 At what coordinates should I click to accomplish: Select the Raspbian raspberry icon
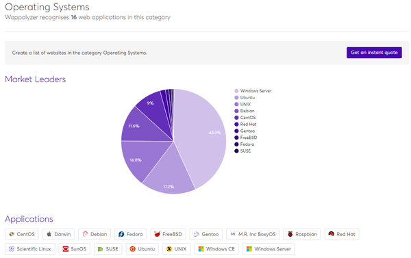click(290, 234)
